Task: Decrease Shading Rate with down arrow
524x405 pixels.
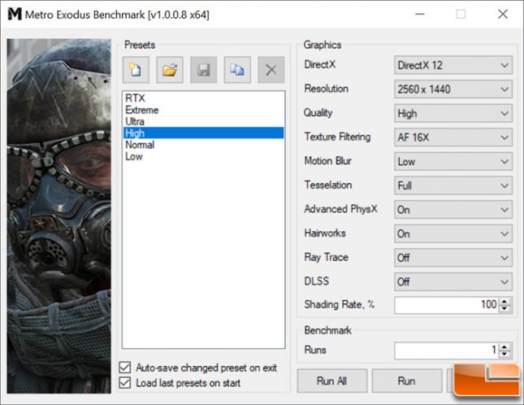Action: point(505,308)
